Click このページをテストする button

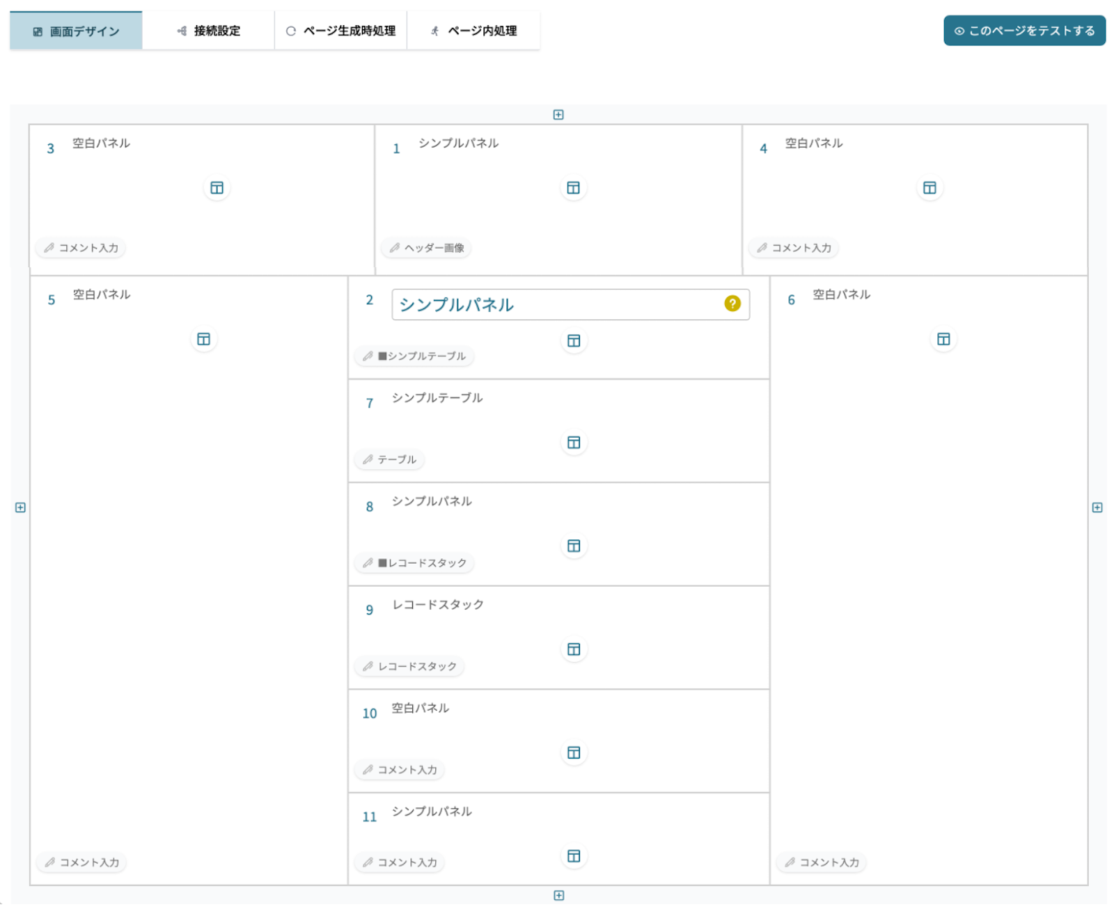point(1024,31)
